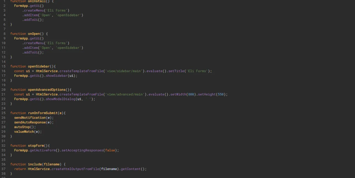355x178 pixels.
Task: Click the sendNotification call on line 26
Action: point(30,117)
